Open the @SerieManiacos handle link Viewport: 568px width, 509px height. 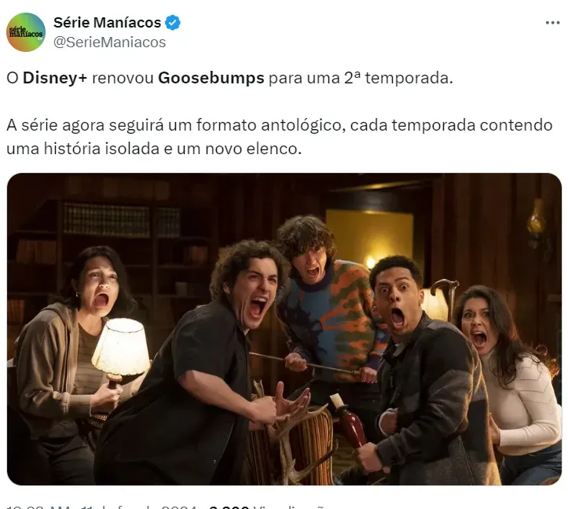110,42
